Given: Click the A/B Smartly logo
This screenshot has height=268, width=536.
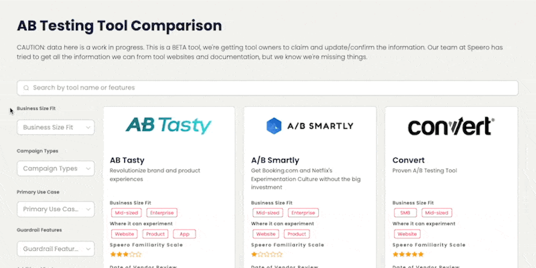Looking at the screenshot, I should (310, 126).
